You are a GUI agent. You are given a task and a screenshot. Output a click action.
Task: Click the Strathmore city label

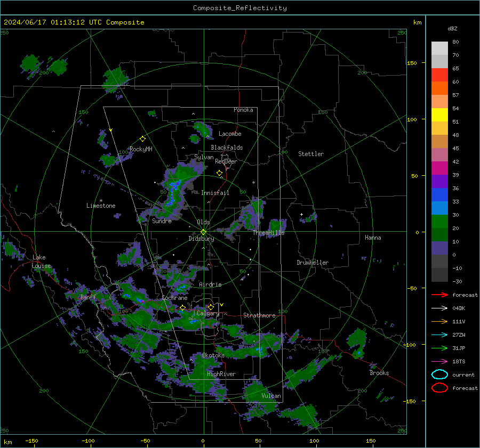tap(259, 315)
